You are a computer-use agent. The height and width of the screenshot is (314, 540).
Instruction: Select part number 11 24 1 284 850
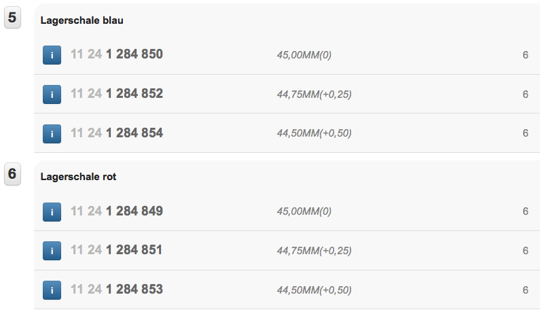(117, 54)
